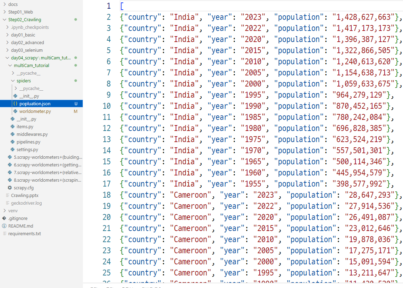Click the git icon beside .gitignore

tap(4, 219)
